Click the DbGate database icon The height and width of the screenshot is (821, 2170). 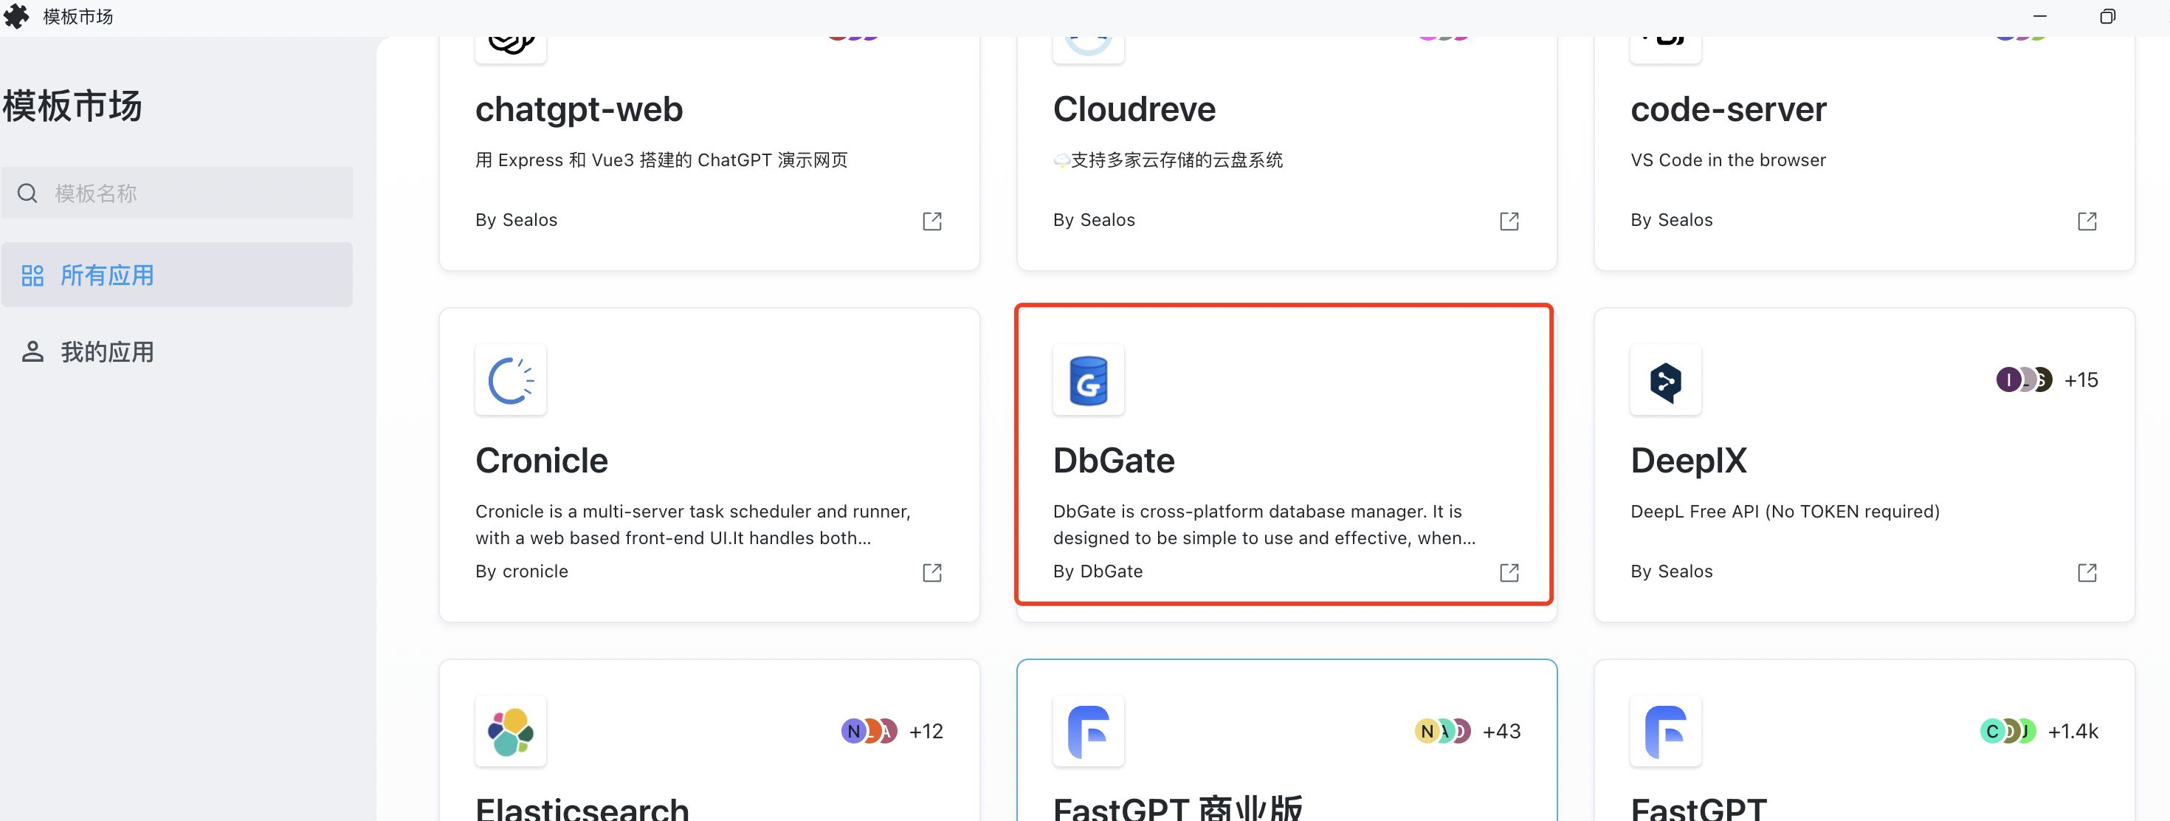coord(1089,380)
